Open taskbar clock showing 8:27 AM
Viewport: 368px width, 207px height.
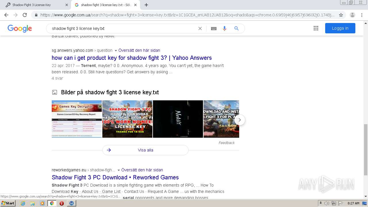pos(353,203)
